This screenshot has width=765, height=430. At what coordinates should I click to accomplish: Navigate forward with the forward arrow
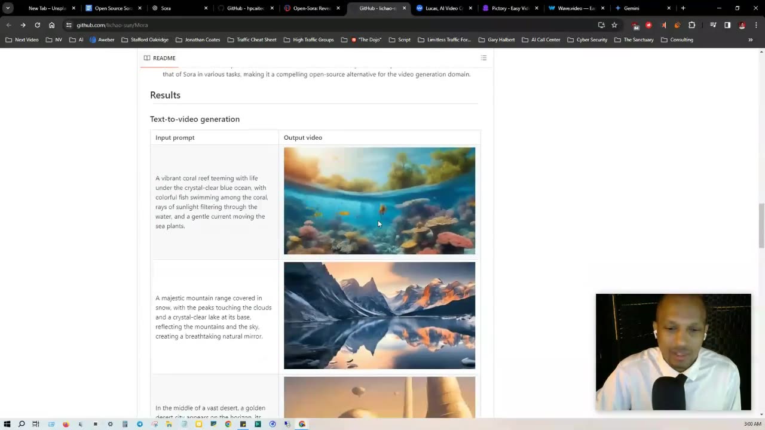coord(23,25)
